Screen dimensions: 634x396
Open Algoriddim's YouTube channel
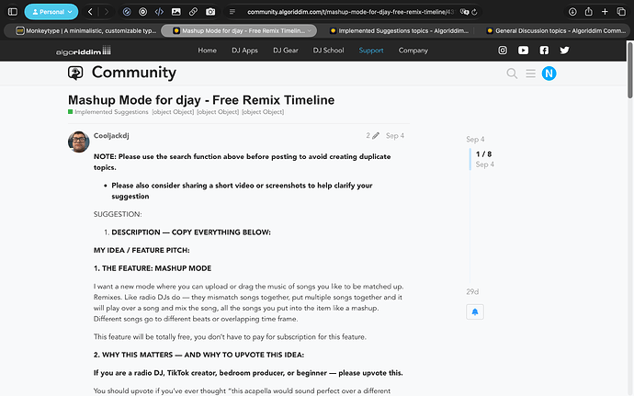point(523,51)
